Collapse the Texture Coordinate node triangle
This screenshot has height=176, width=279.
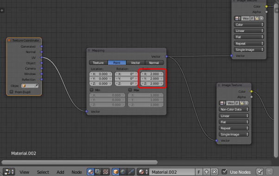(x=9, y=41)
